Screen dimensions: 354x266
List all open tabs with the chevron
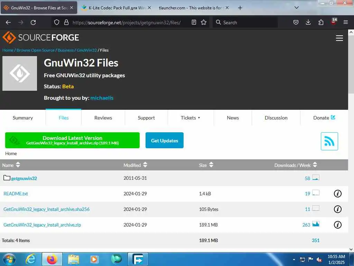coord(296,8)
